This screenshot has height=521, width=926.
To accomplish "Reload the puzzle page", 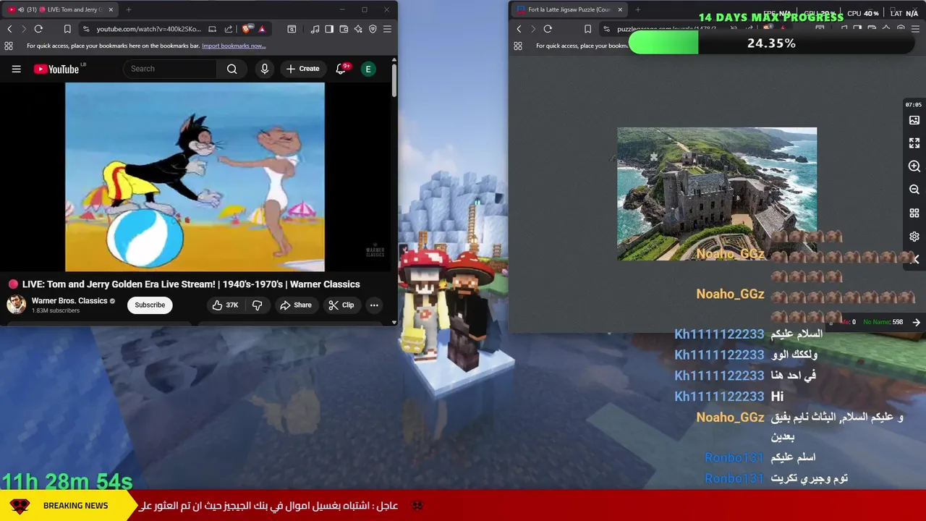I will coord(548,29).
